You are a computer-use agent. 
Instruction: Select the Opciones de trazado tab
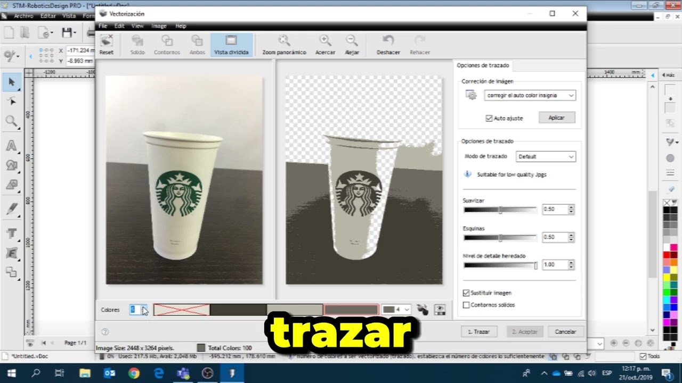[x=483, y=65]
